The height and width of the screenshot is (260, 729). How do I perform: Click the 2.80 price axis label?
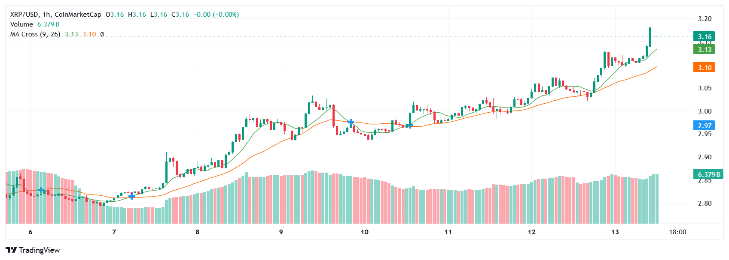tap(705, 203)
